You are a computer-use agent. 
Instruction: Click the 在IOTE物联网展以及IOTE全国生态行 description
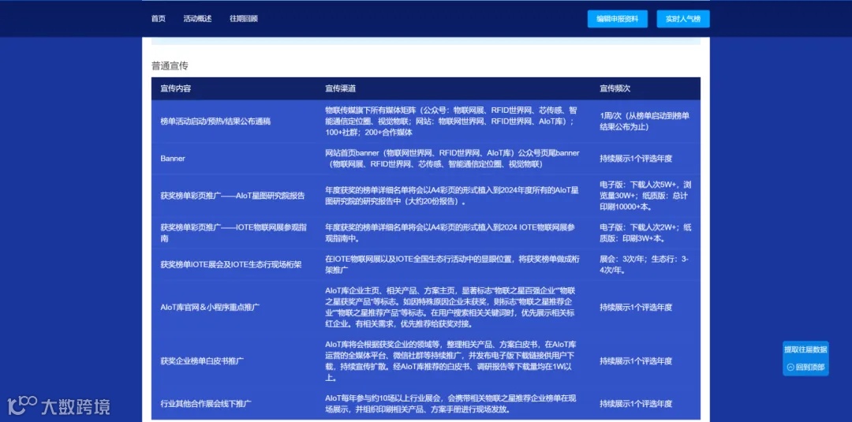coord(452,265)
